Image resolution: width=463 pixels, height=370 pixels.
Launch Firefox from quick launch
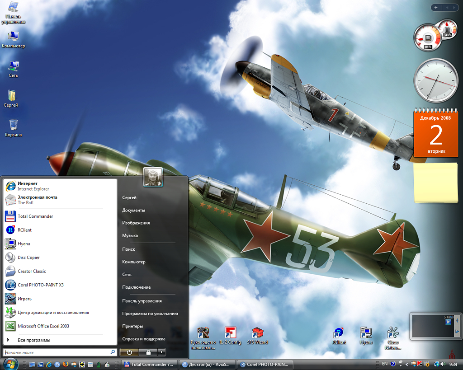(65, 365)
